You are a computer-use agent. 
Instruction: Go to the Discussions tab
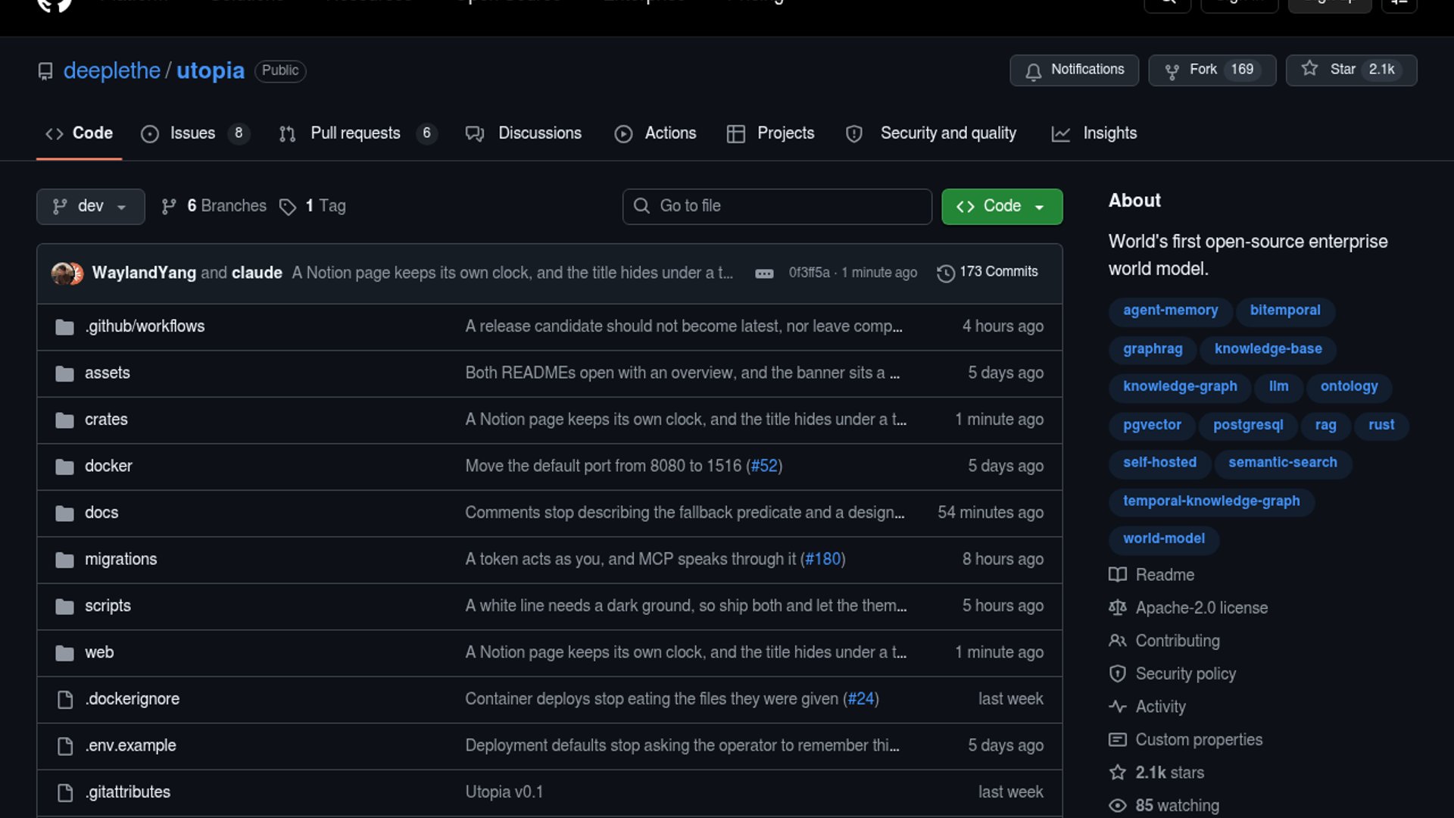[523, 133]
